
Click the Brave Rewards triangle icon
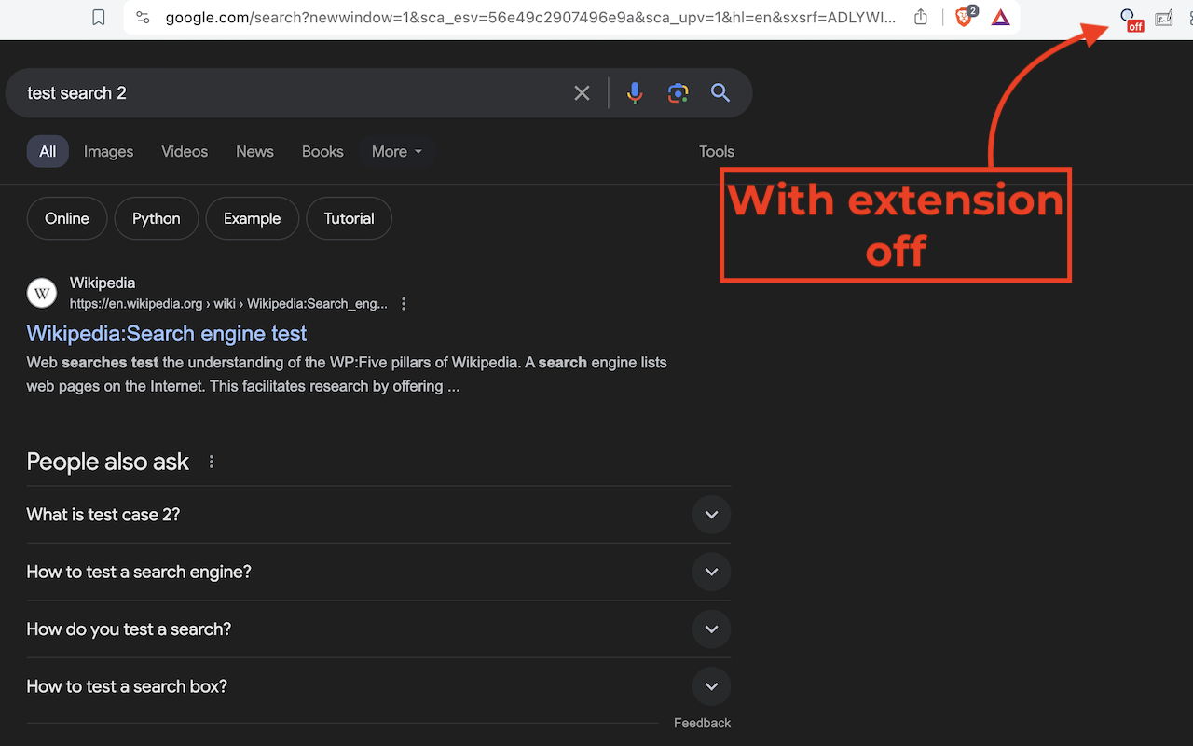(x=1001, y=18)
